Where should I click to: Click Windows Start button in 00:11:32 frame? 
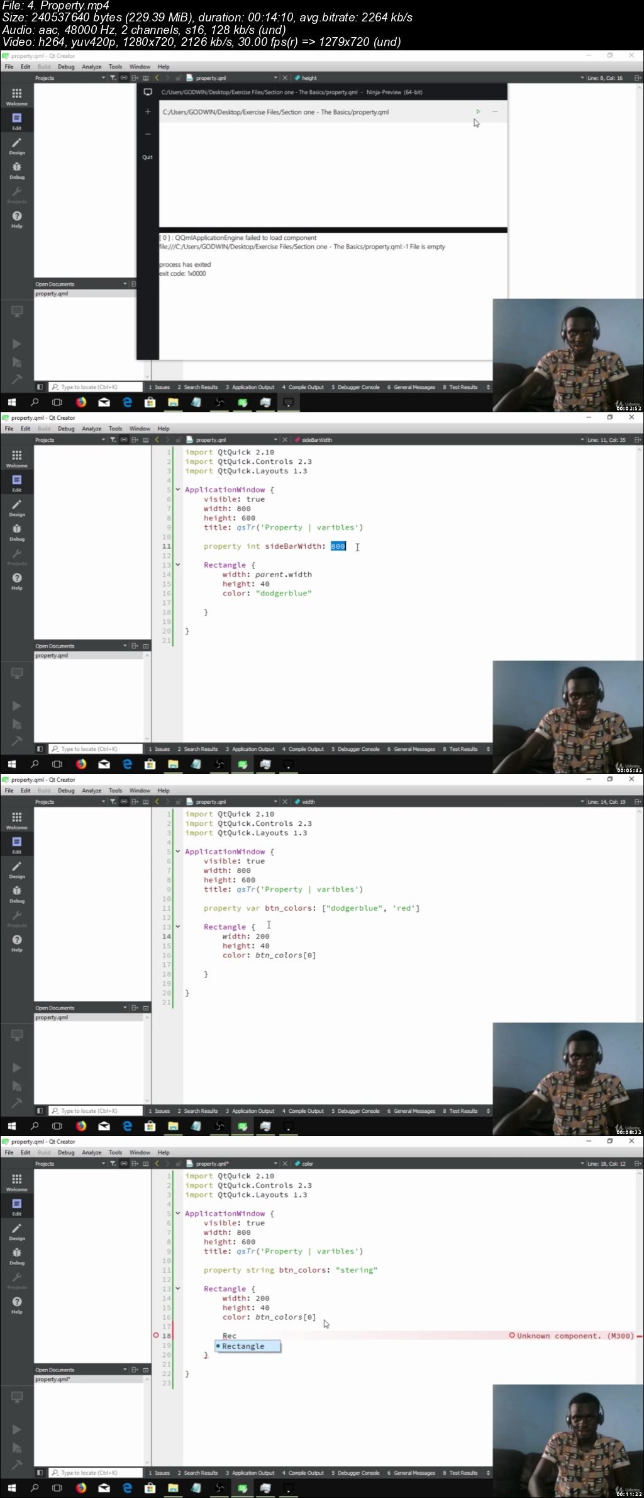[x=11, y=1488]
